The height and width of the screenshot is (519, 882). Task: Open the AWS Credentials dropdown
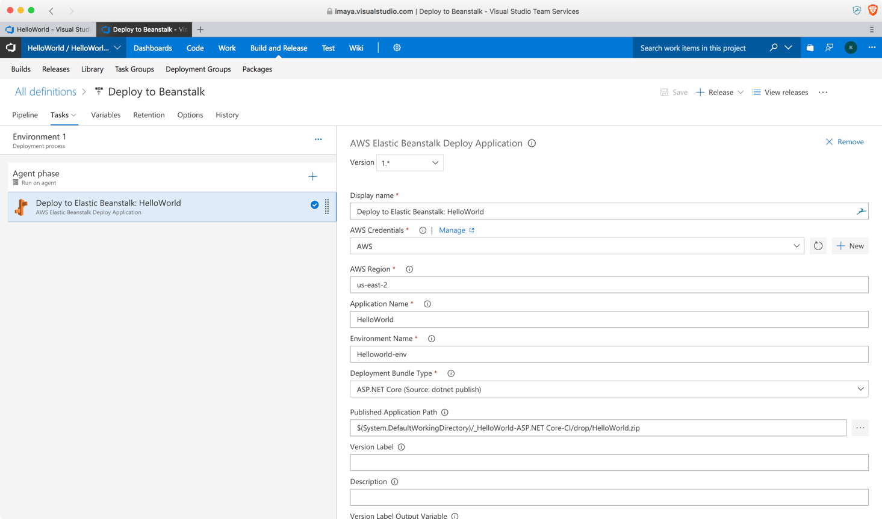[577, 246]
